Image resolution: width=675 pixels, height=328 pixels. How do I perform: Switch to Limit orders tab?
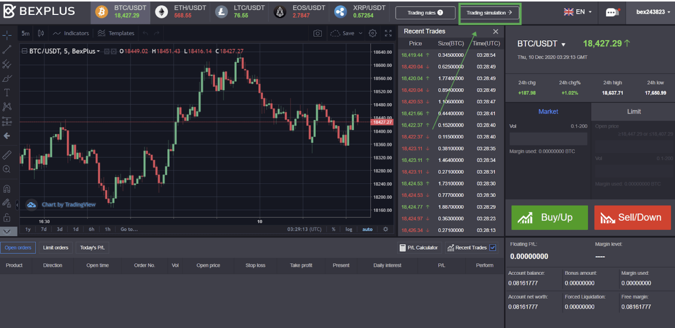(56, 248)
